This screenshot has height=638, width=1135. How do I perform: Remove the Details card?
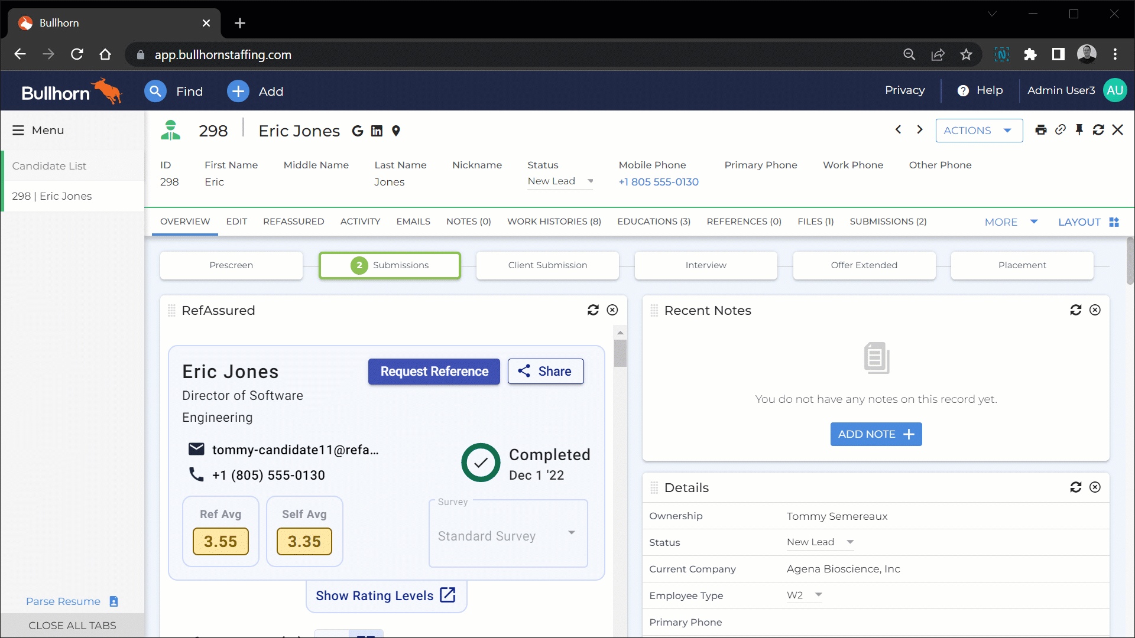1095,487
